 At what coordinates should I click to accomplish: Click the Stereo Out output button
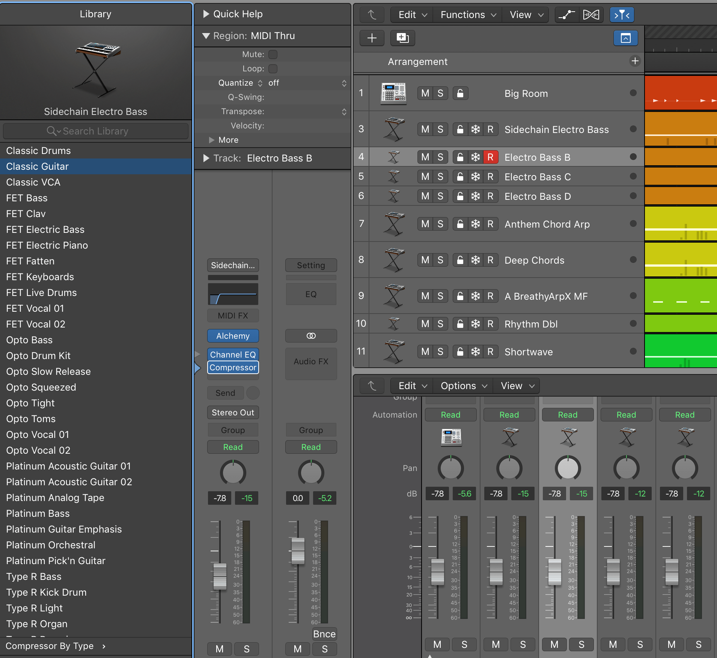point(233,412)
